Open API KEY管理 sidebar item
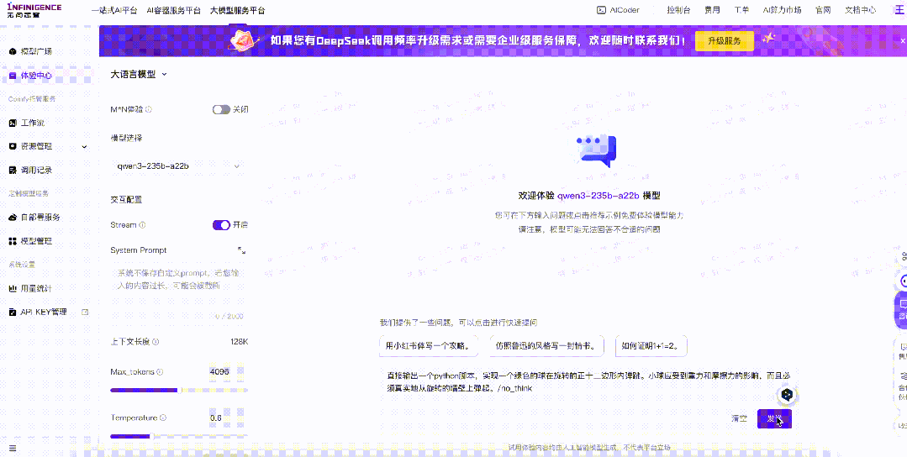 click(x=44, y=312)
